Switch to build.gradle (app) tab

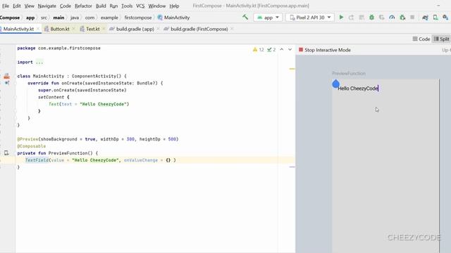[135, 29]
